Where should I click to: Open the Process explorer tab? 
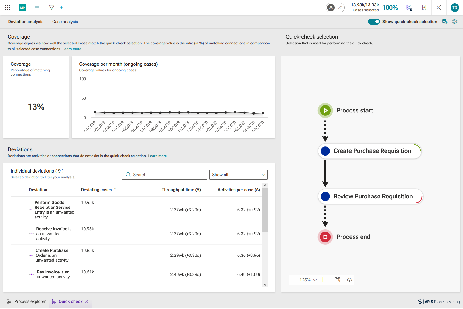click(26, 301)
